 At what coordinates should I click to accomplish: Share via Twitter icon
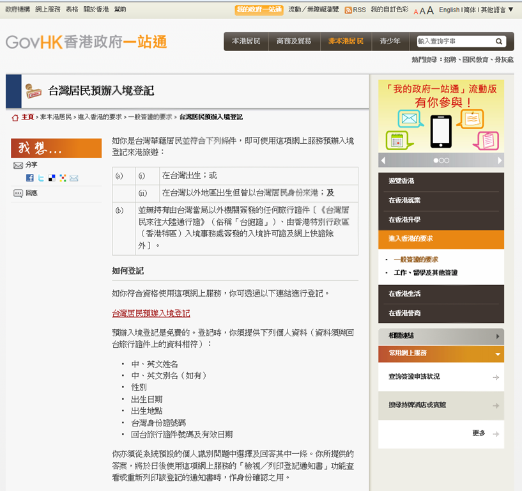coord(41,178)
